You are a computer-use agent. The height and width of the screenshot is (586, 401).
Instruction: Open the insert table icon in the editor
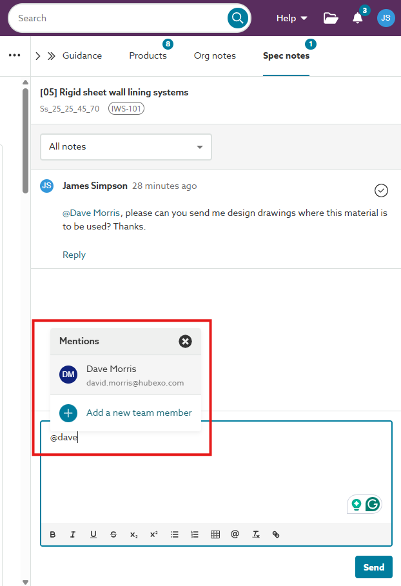click(x=215, y=534)
